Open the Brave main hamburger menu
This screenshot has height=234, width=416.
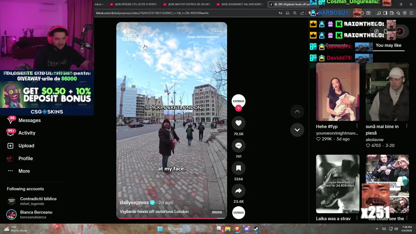pyautogui.click(x=411, y=13)
